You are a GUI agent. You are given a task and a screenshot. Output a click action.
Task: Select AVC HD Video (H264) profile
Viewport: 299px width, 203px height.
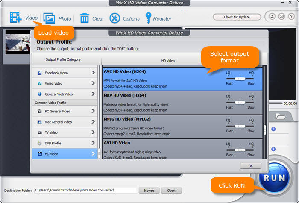pos(182,79)
